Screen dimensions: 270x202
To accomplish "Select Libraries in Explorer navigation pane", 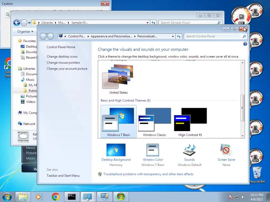I will click(27, 69).
